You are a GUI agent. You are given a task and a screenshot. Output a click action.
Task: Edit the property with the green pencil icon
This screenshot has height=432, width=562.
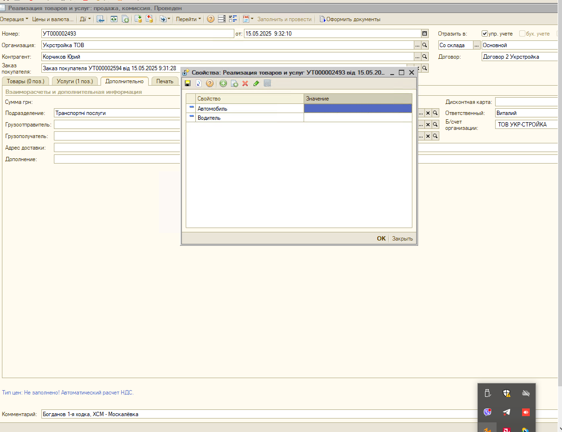click(256, 83)
